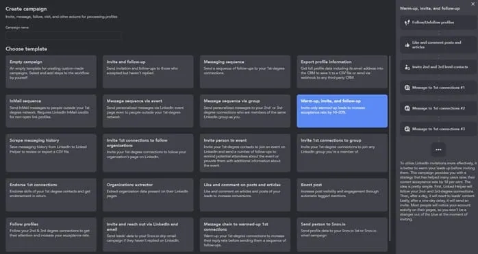The height and width of the screenshot is (254, 478).
Task: Select the InMail sequence template
Action: tap(51, 111)
